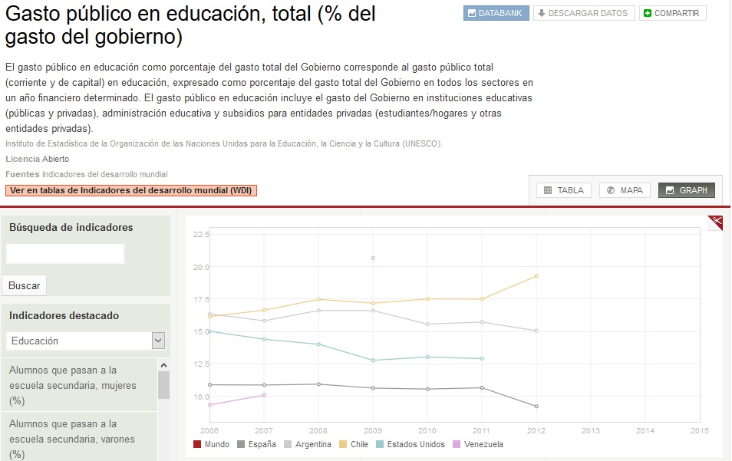Select the Graph view tab
The width and height of the screenshot is (732, 461).
(x=687, y=190)
